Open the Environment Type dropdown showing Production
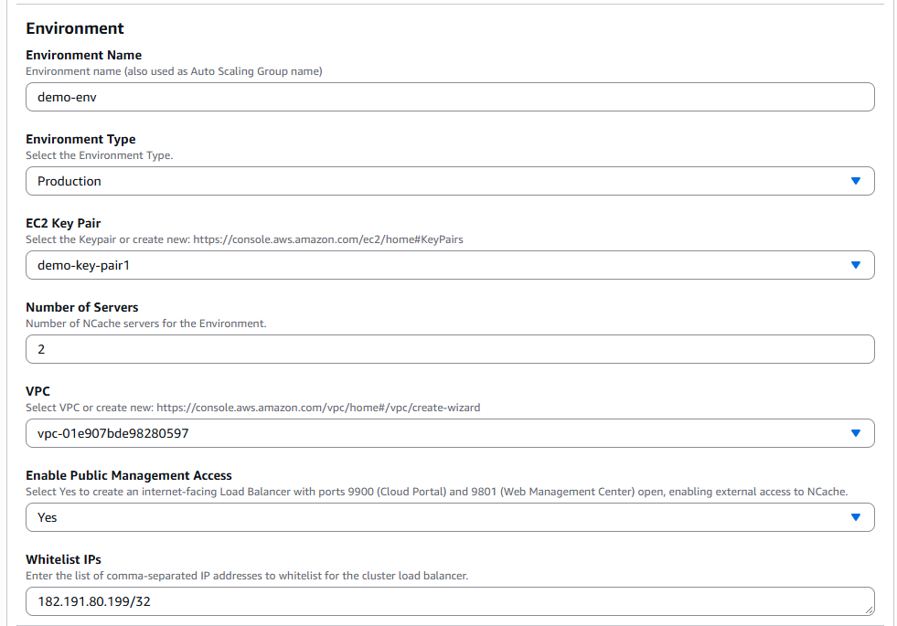Viewport: 897px width, 626px height. [x=450, y=181]
